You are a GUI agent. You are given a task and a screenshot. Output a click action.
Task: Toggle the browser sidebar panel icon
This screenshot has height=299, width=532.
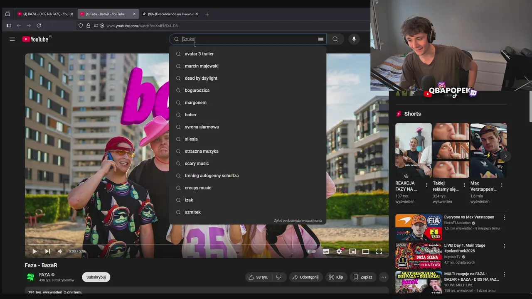[9, 26]
